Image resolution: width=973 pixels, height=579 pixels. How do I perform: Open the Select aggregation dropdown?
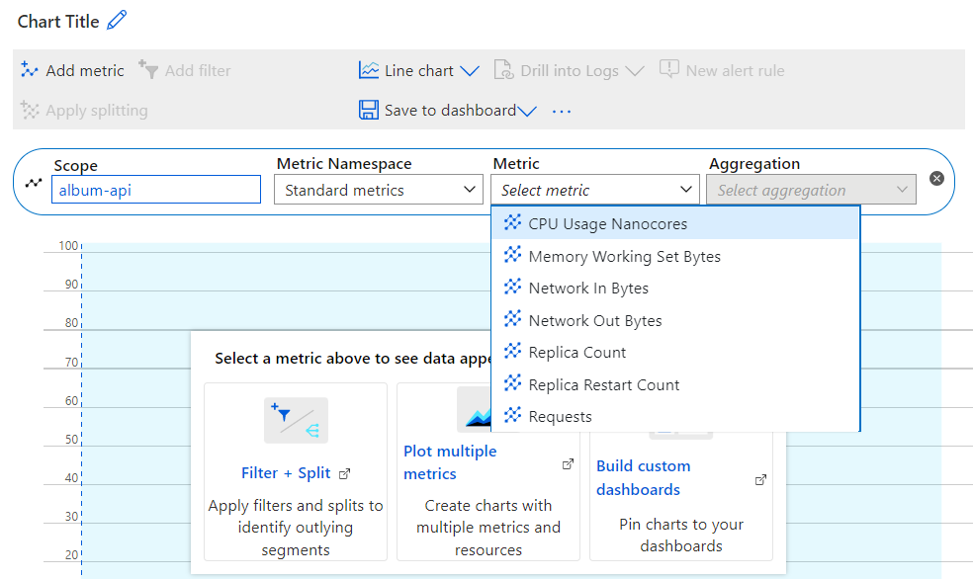click(x=811, y=190)
